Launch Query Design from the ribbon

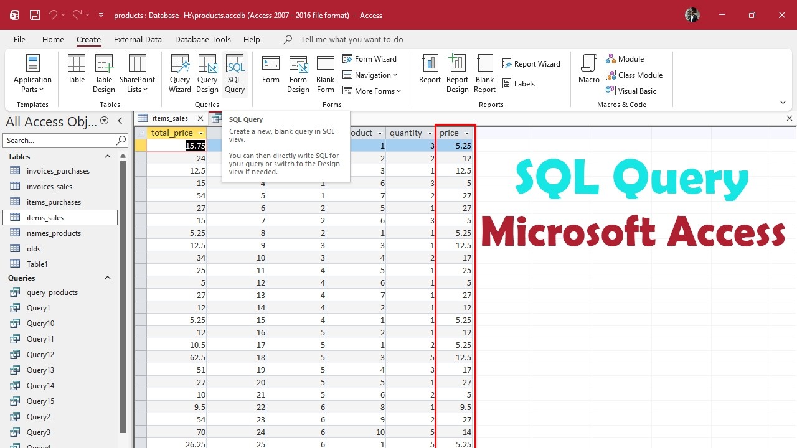tap(207, 74)
